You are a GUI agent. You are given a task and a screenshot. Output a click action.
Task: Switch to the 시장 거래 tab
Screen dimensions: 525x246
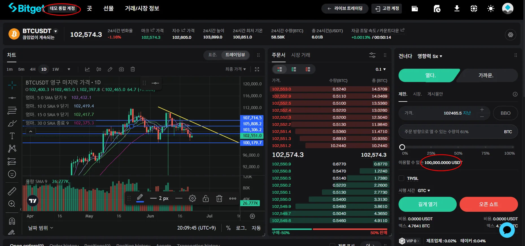(x=300, y=55)
